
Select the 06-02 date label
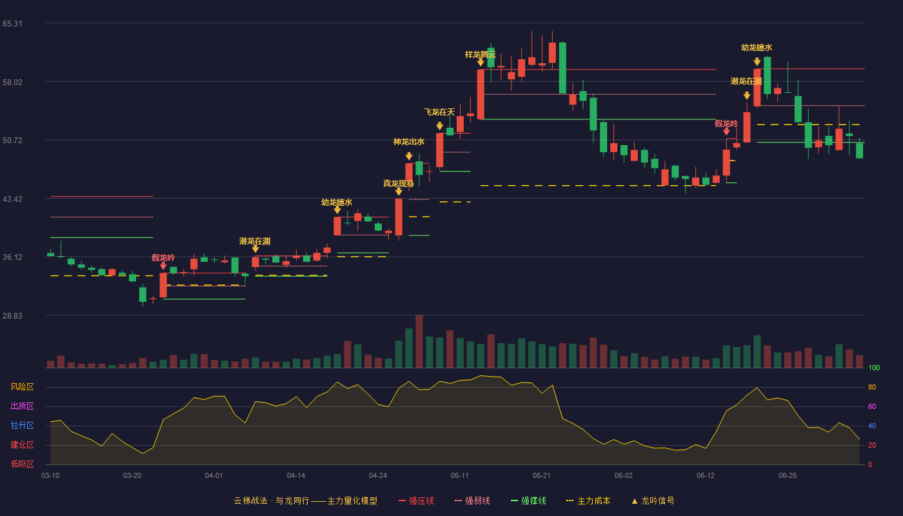tap(624, 475)
